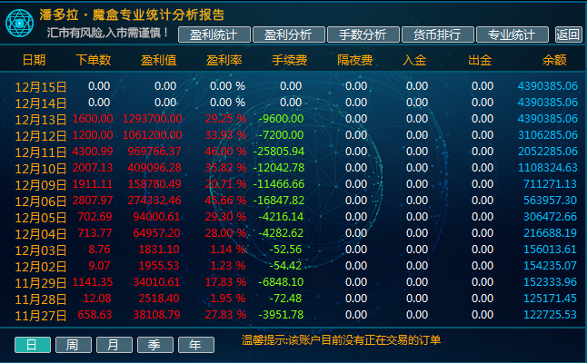Click profit rate 45.66 %
587x363 pixels.
pyautogui.click(x=225, y=201)
